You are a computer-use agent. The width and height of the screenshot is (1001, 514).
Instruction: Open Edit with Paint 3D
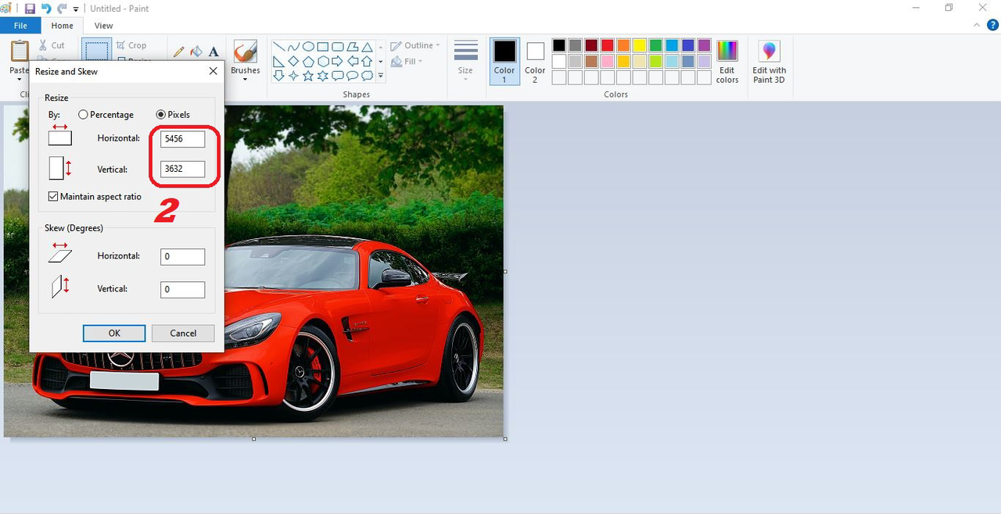tap(769, 62)
